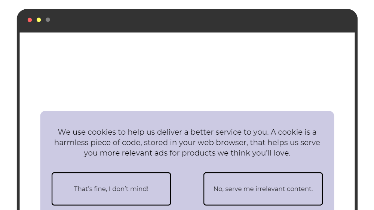Click the word "cookies" in the notice

[x=102, y=132]
